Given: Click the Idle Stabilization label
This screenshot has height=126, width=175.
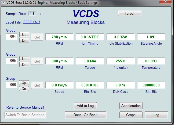Looking at the screenshot, I should point(121,44).
